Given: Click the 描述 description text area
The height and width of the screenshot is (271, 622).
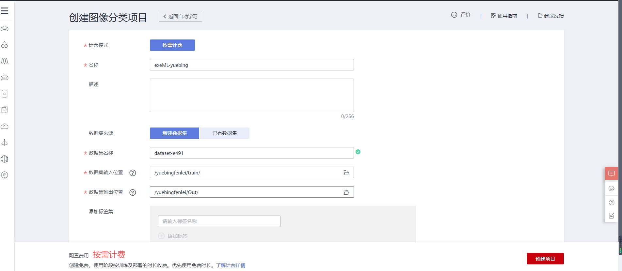Looking at the screenshot, I should click(x=251, y=95).
